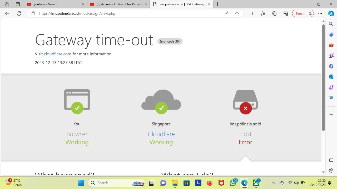337x189 pixels.
Task: Click scrollbar down arrow
Action: coord(323,172)
